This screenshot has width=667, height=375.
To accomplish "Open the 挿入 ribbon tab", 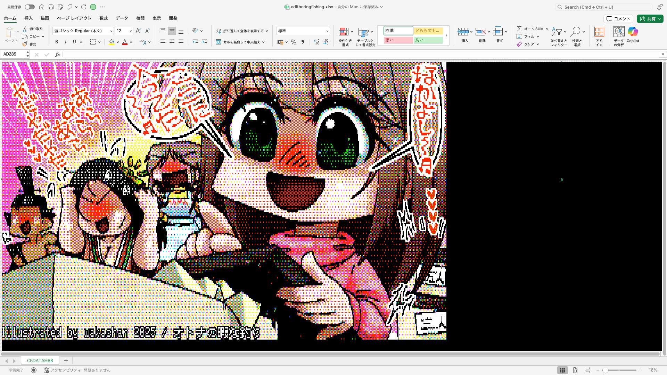I will tap(28, 18).
